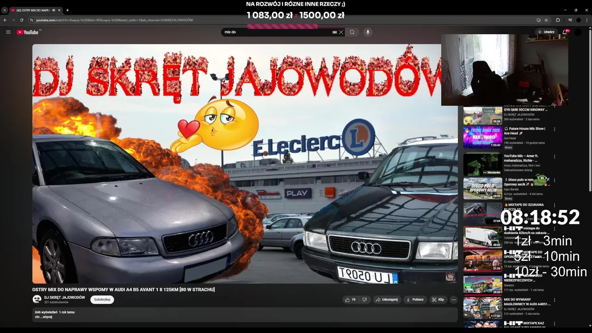Open options menu for MIX DO WYMIANY MAGLOWNICY
This screenshot has width=592, height=333.
coord(555,300)
